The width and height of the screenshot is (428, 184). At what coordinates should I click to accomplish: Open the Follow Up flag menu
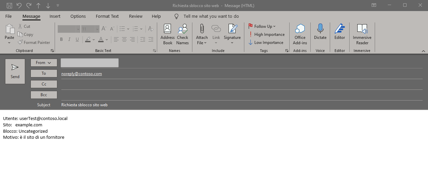(x=262, y=26)
